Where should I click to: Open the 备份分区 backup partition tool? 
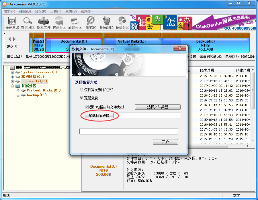[122, 23]
